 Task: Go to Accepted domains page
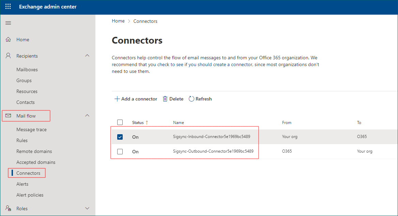tap(36, 162)
